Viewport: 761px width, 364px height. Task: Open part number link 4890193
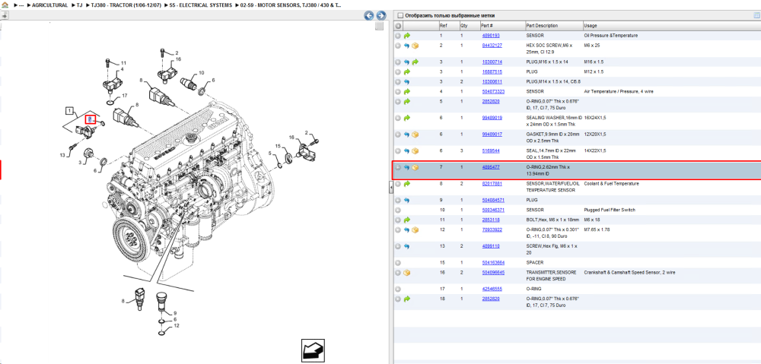click(x=491, y=36)
